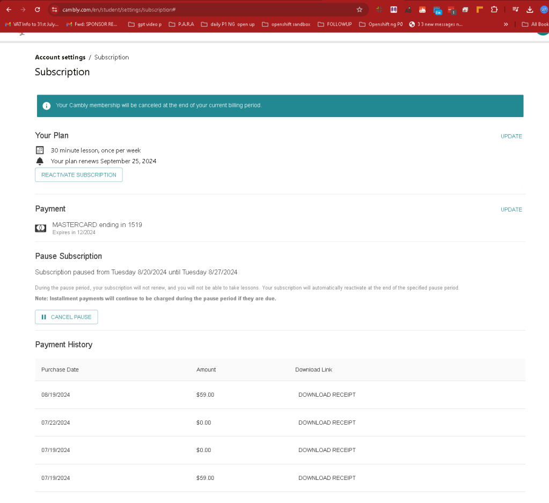549x503 pixels.
Task: Click 'Your plan renews September 25, 2024'
Action: click(x=104, y=161)
